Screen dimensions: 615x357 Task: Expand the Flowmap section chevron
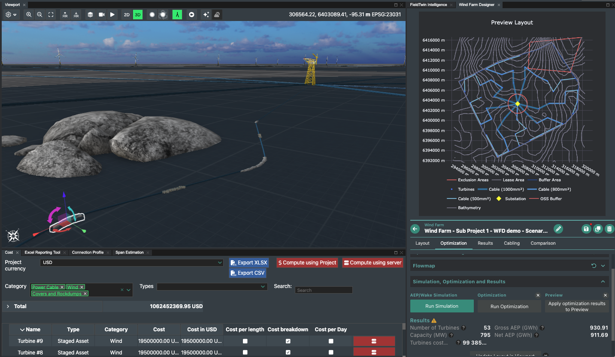(603, 266)
